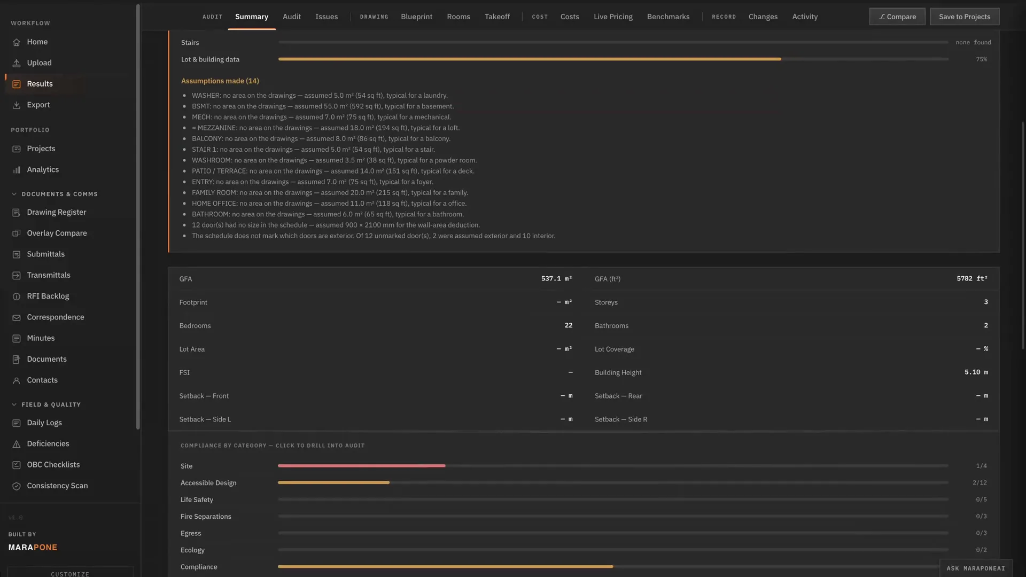Drill into Accessible Design compliance bar
Image resolution: width=1026 pixels, height=577 pixels.
point(613,482)
